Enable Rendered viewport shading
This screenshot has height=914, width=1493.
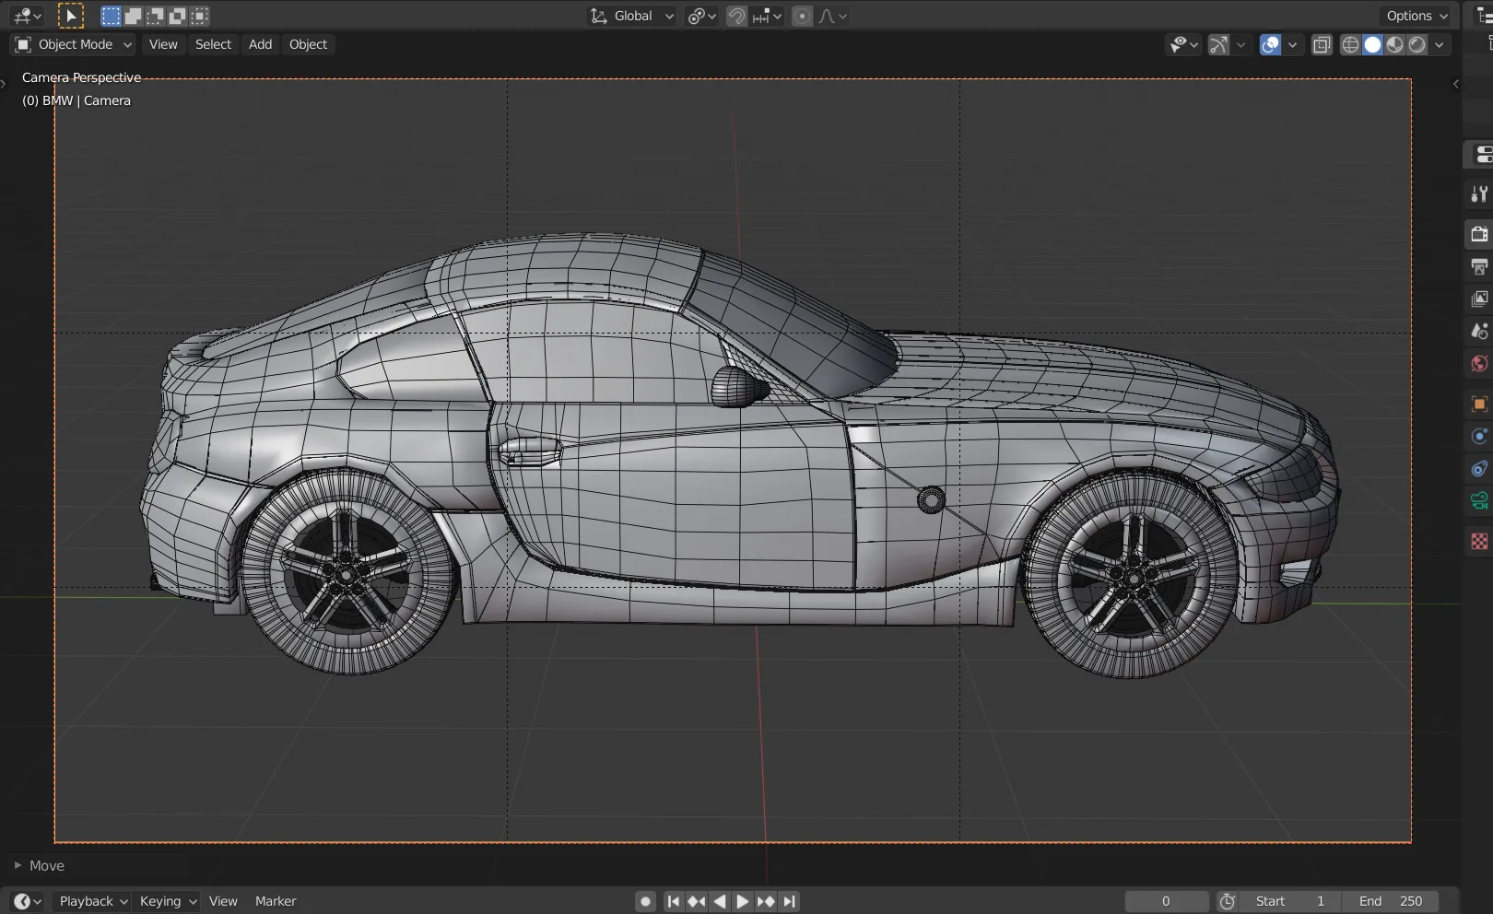(x=1416, y=44)
